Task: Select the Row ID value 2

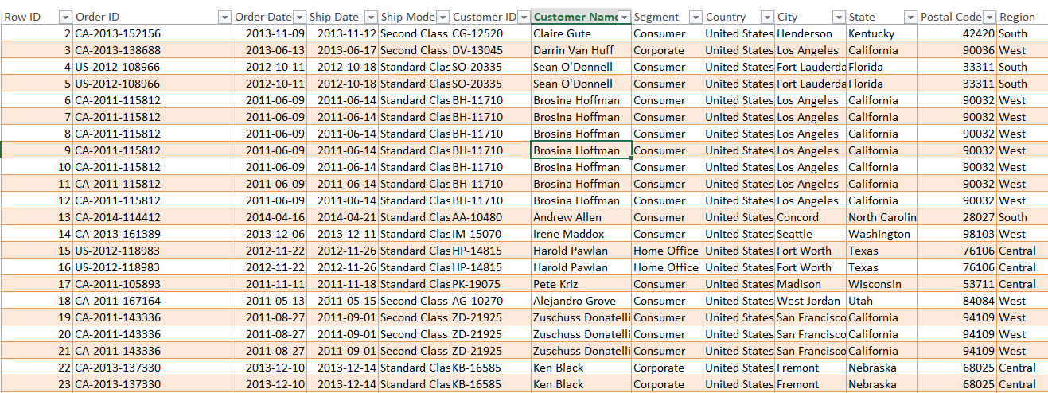Action: click(37, 33)
